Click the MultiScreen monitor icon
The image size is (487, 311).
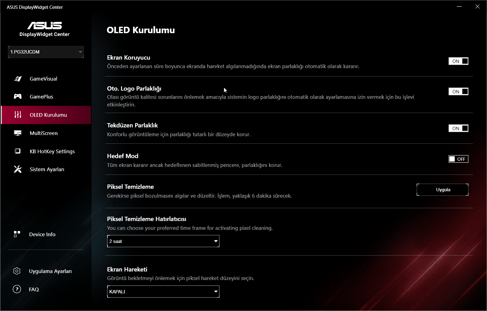click(18, 133)
